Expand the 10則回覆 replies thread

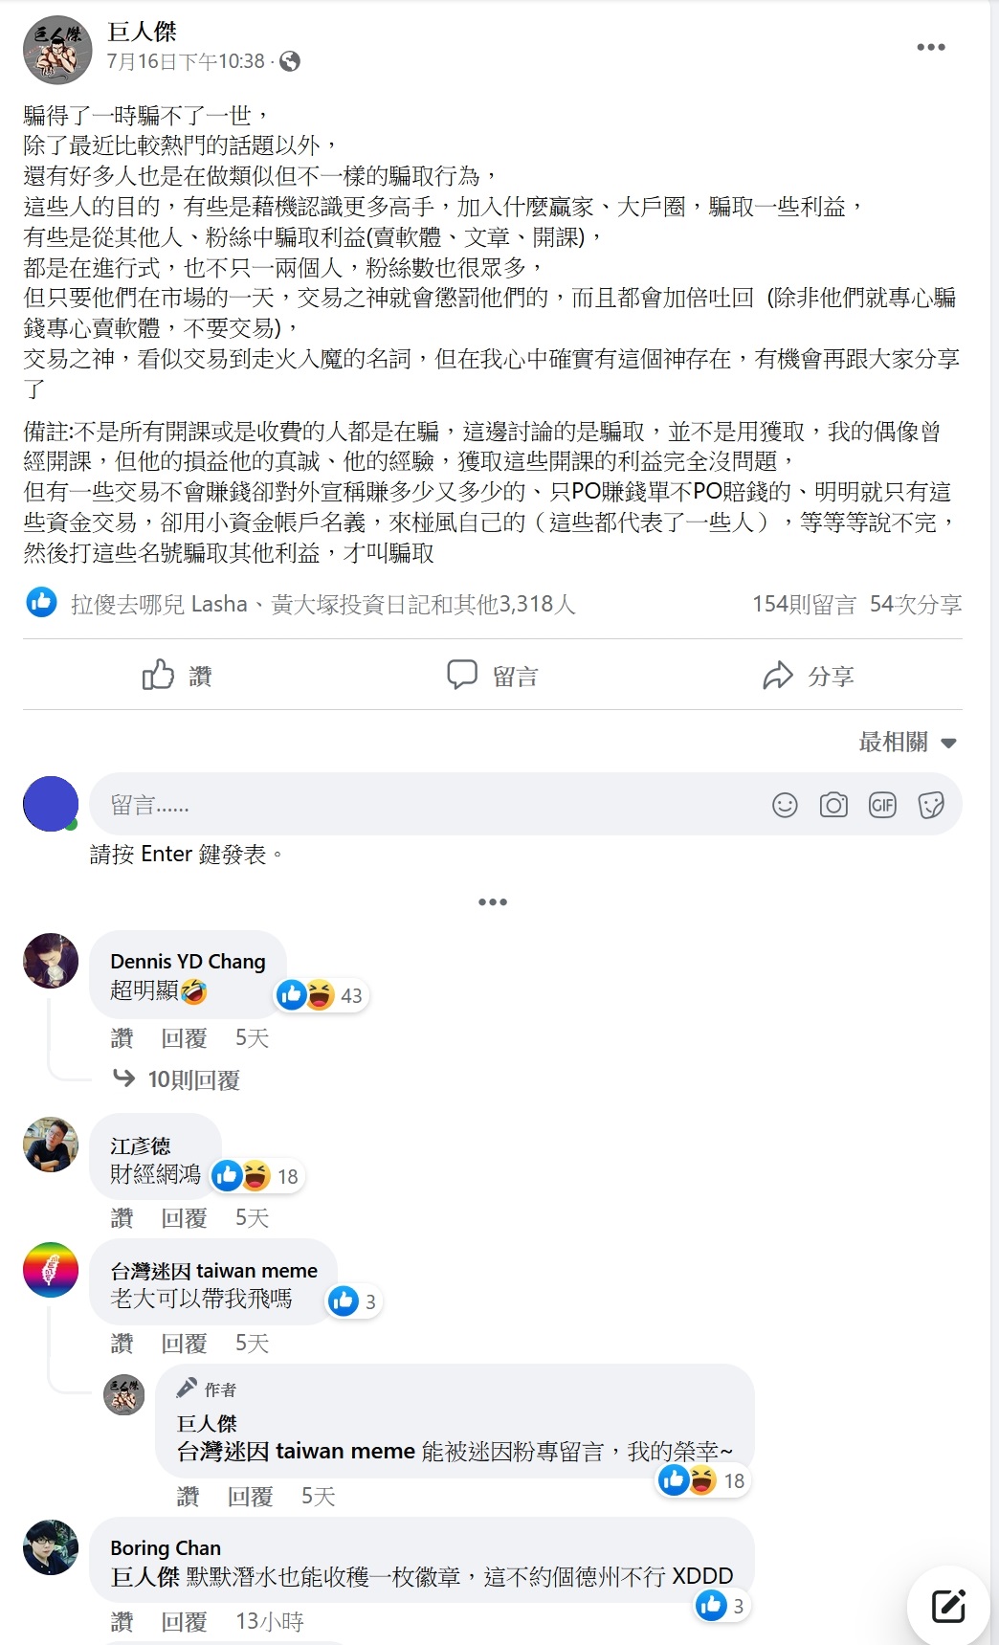click(176, 1079)
